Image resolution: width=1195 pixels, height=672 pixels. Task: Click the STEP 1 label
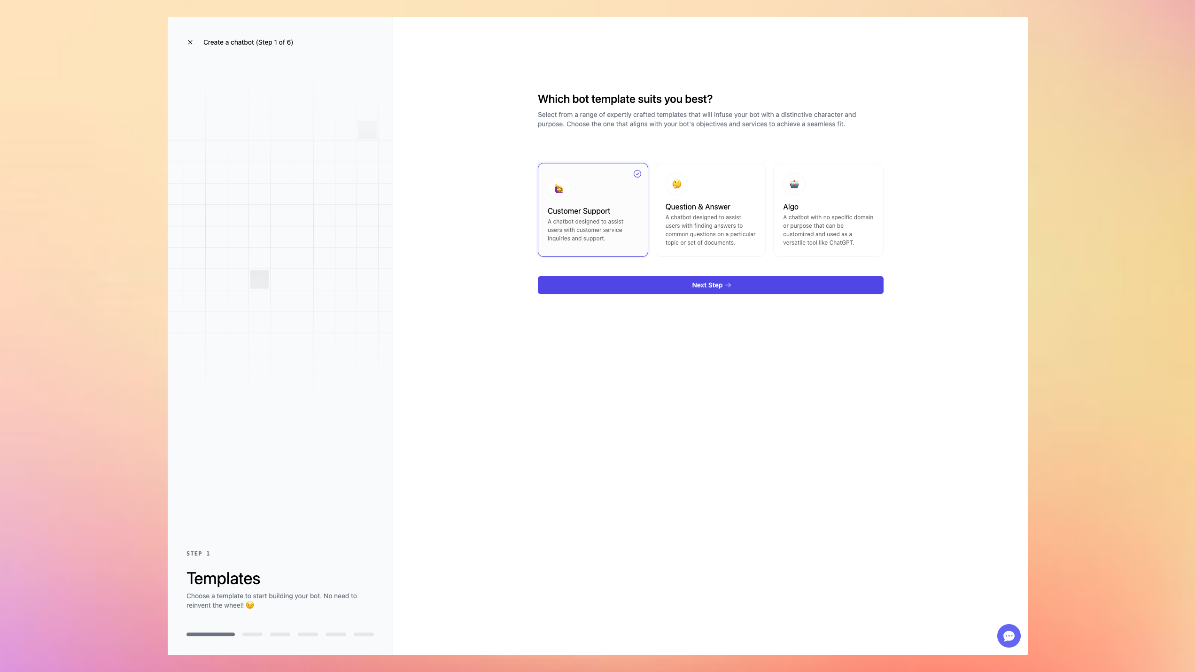tap(198, 553)
